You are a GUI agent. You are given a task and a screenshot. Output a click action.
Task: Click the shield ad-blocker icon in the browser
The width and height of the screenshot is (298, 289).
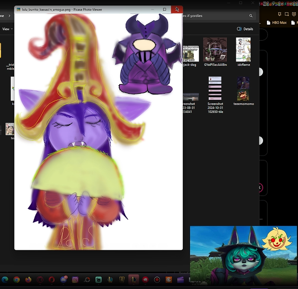pos(294,14)
